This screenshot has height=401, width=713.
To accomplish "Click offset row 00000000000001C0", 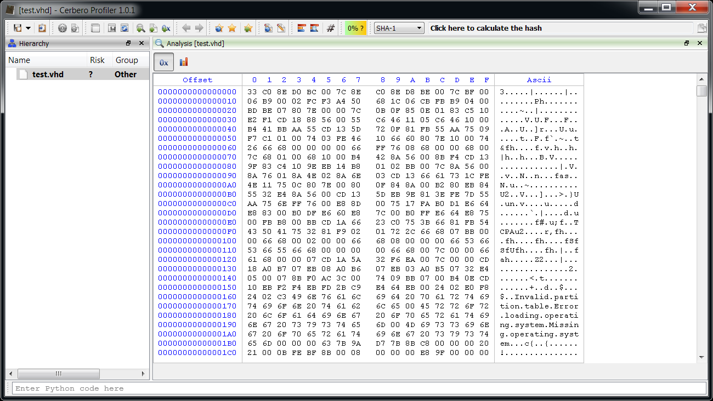I will [197, 352].
